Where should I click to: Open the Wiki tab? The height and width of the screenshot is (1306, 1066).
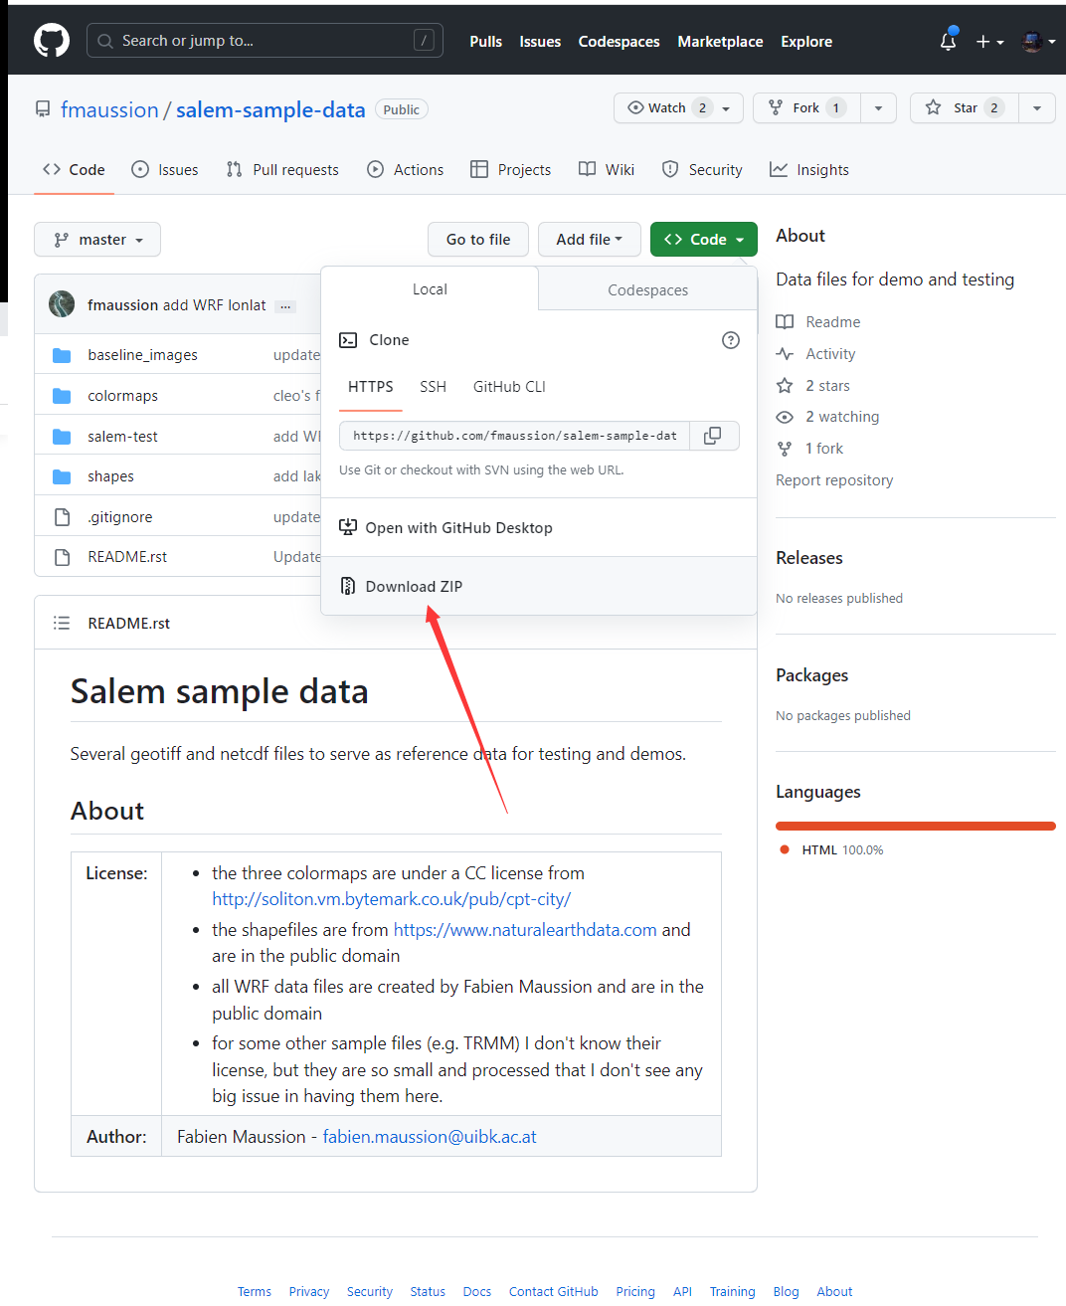[x=607, y=170]
